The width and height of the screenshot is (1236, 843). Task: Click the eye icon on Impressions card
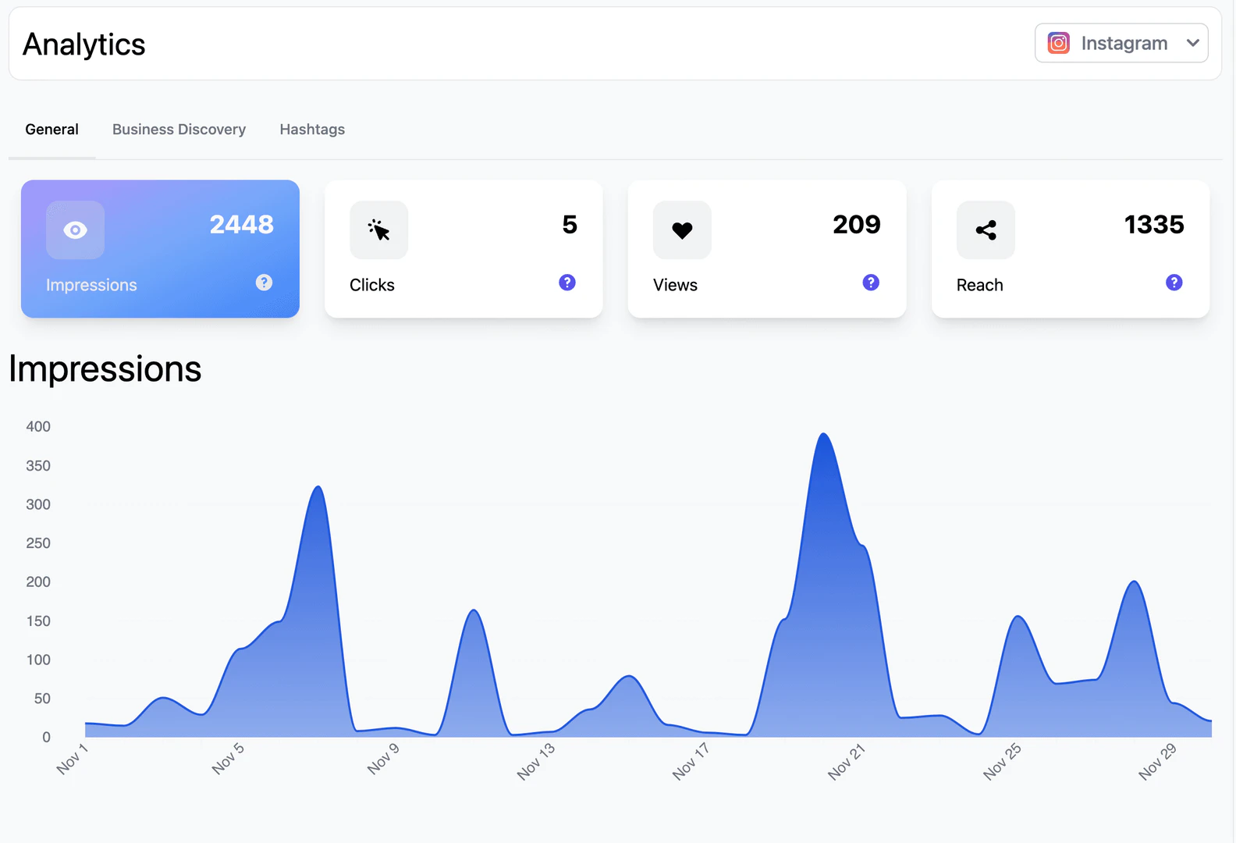tap(75, 230)
